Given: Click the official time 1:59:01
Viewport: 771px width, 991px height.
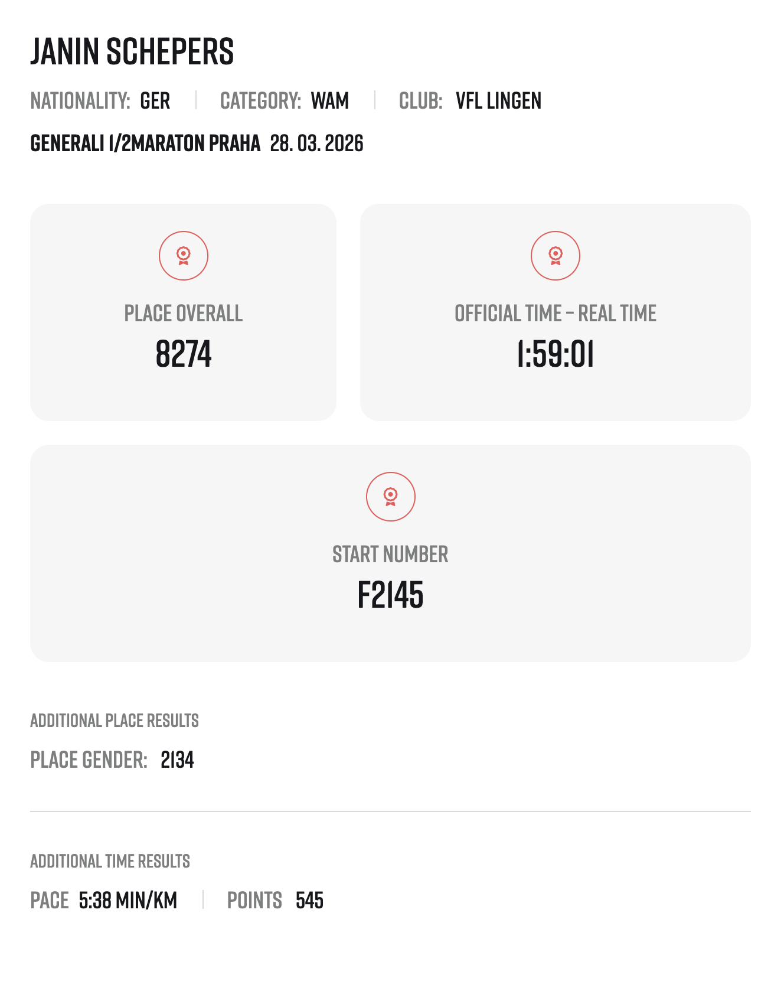Looking at the screenshot, I should pos(555,354).
